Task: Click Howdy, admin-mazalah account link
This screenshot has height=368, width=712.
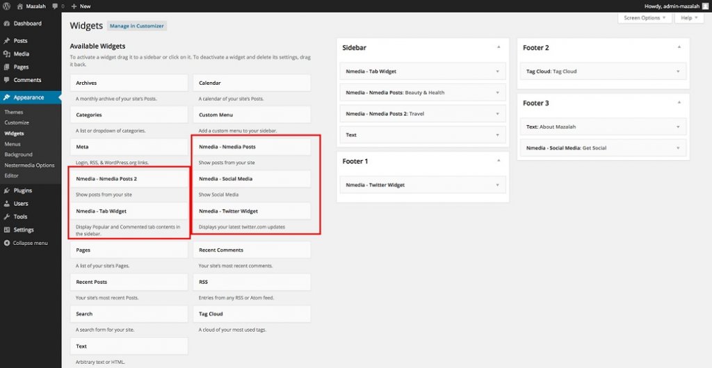Action: click(x=672, y=6)
